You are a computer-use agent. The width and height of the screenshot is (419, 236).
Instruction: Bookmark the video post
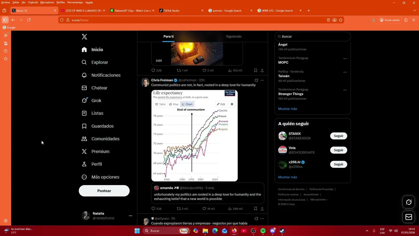(256, 70)
